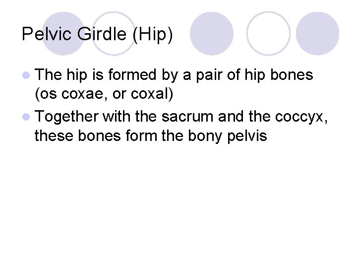Click the 'Pelvic Girdle (Hip)' slide title
Screen dimensions: 357x268
(97, 36)
